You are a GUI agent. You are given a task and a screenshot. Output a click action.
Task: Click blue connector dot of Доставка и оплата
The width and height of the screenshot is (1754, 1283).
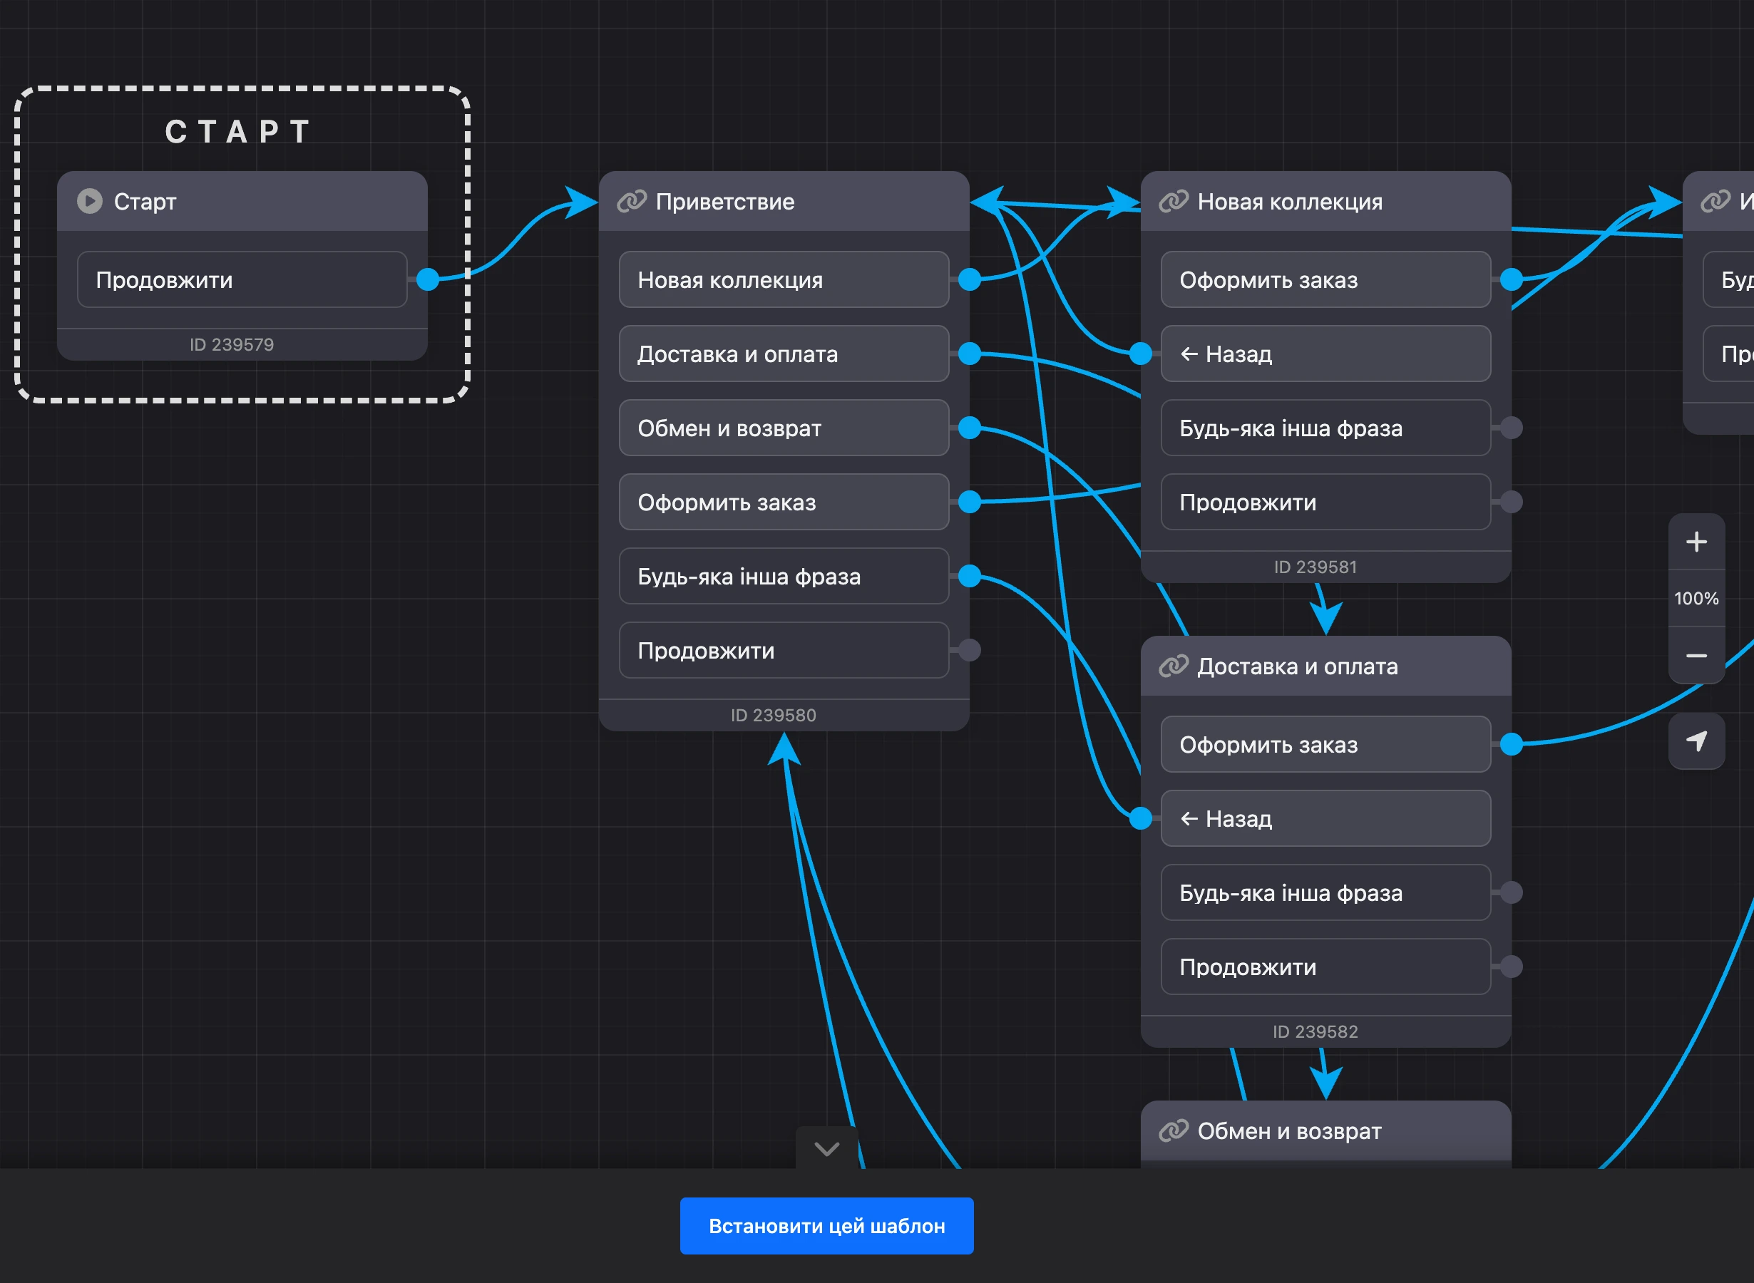click(x=969, y=354)
